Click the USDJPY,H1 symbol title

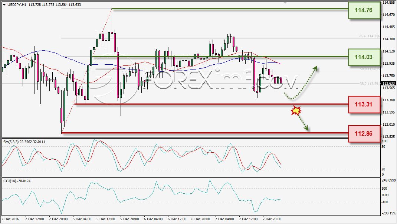pyautogui.click(x=17, y=5)
